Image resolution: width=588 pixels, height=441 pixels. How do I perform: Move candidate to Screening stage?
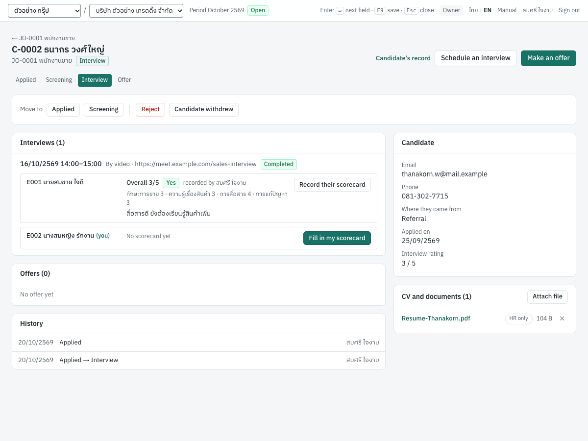click(104, 110)
